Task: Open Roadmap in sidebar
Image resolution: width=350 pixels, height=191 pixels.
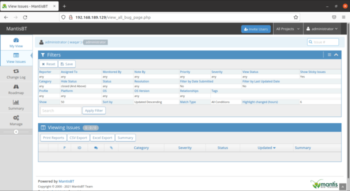Action: (16, 89)
